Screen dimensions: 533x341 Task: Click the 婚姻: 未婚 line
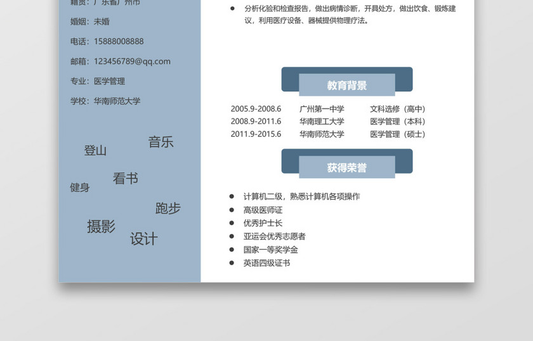click(89, 22)
